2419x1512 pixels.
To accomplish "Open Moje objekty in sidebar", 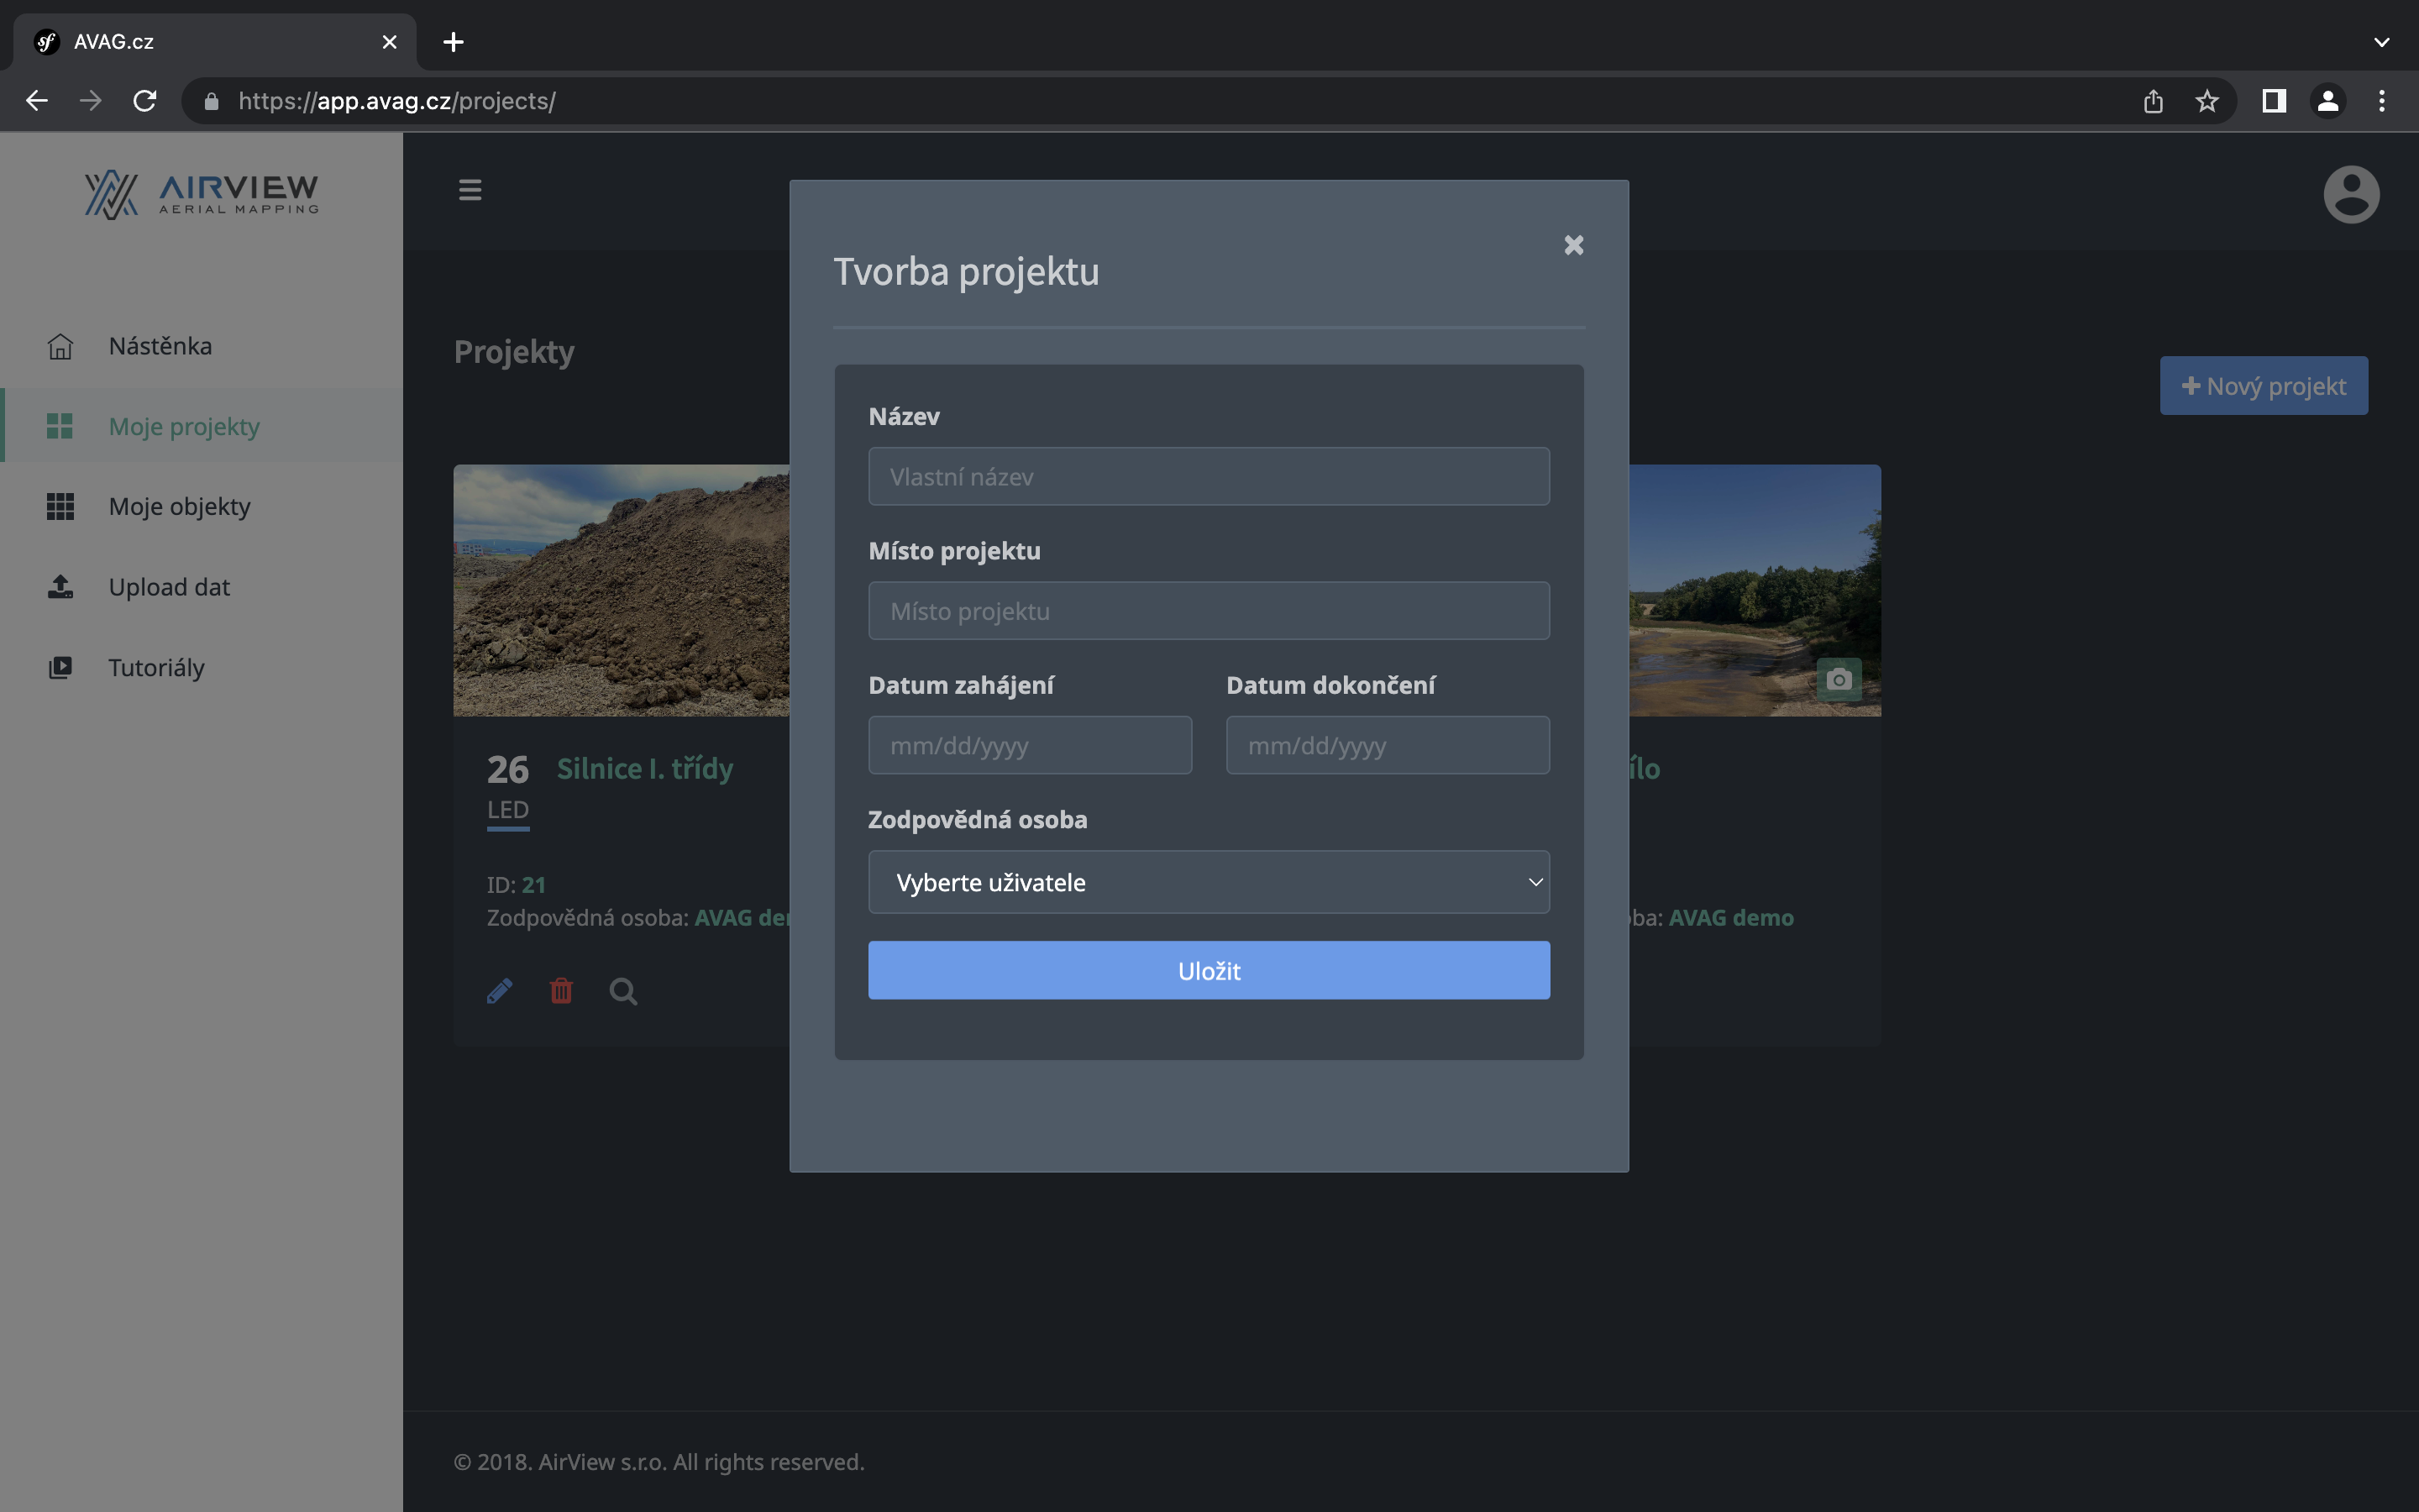I will click(x=179, y=507).
